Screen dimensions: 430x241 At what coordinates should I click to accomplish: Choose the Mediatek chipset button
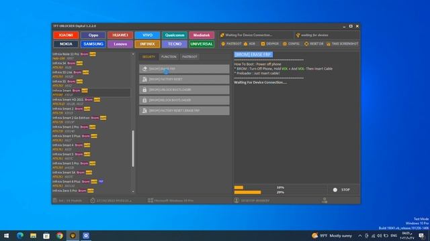(202, 35)
